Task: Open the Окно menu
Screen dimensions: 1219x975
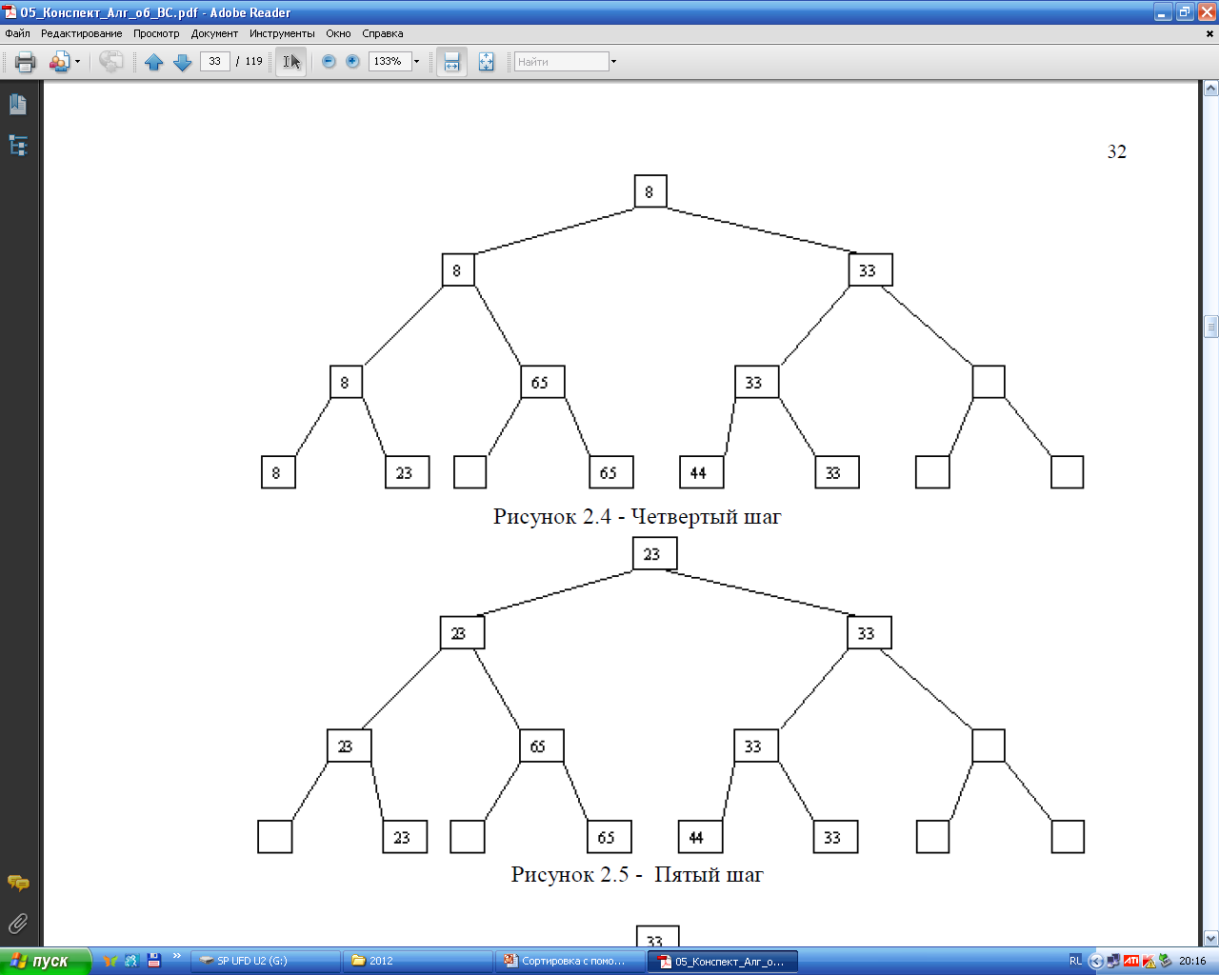Action: [x=338, y=33]
